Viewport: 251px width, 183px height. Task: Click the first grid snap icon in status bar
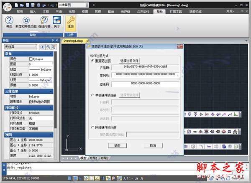click(69, 178)
